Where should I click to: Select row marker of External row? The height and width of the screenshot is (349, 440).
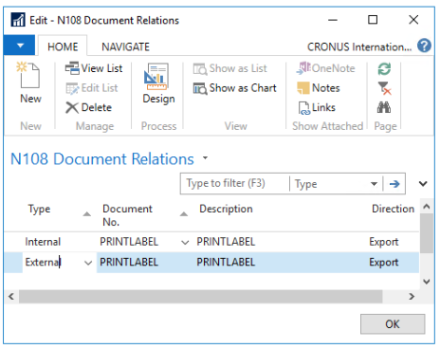coord(13,263)
